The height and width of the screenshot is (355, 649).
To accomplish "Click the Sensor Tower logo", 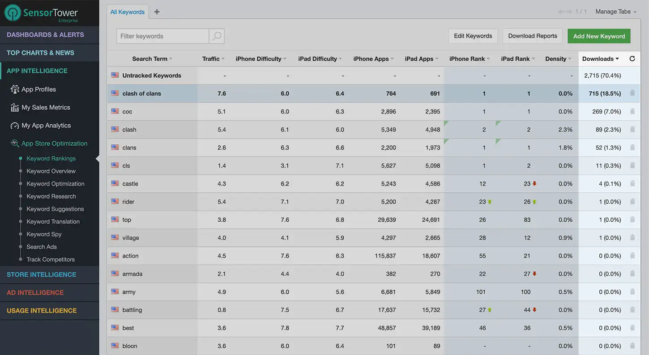I will point(41,13).
